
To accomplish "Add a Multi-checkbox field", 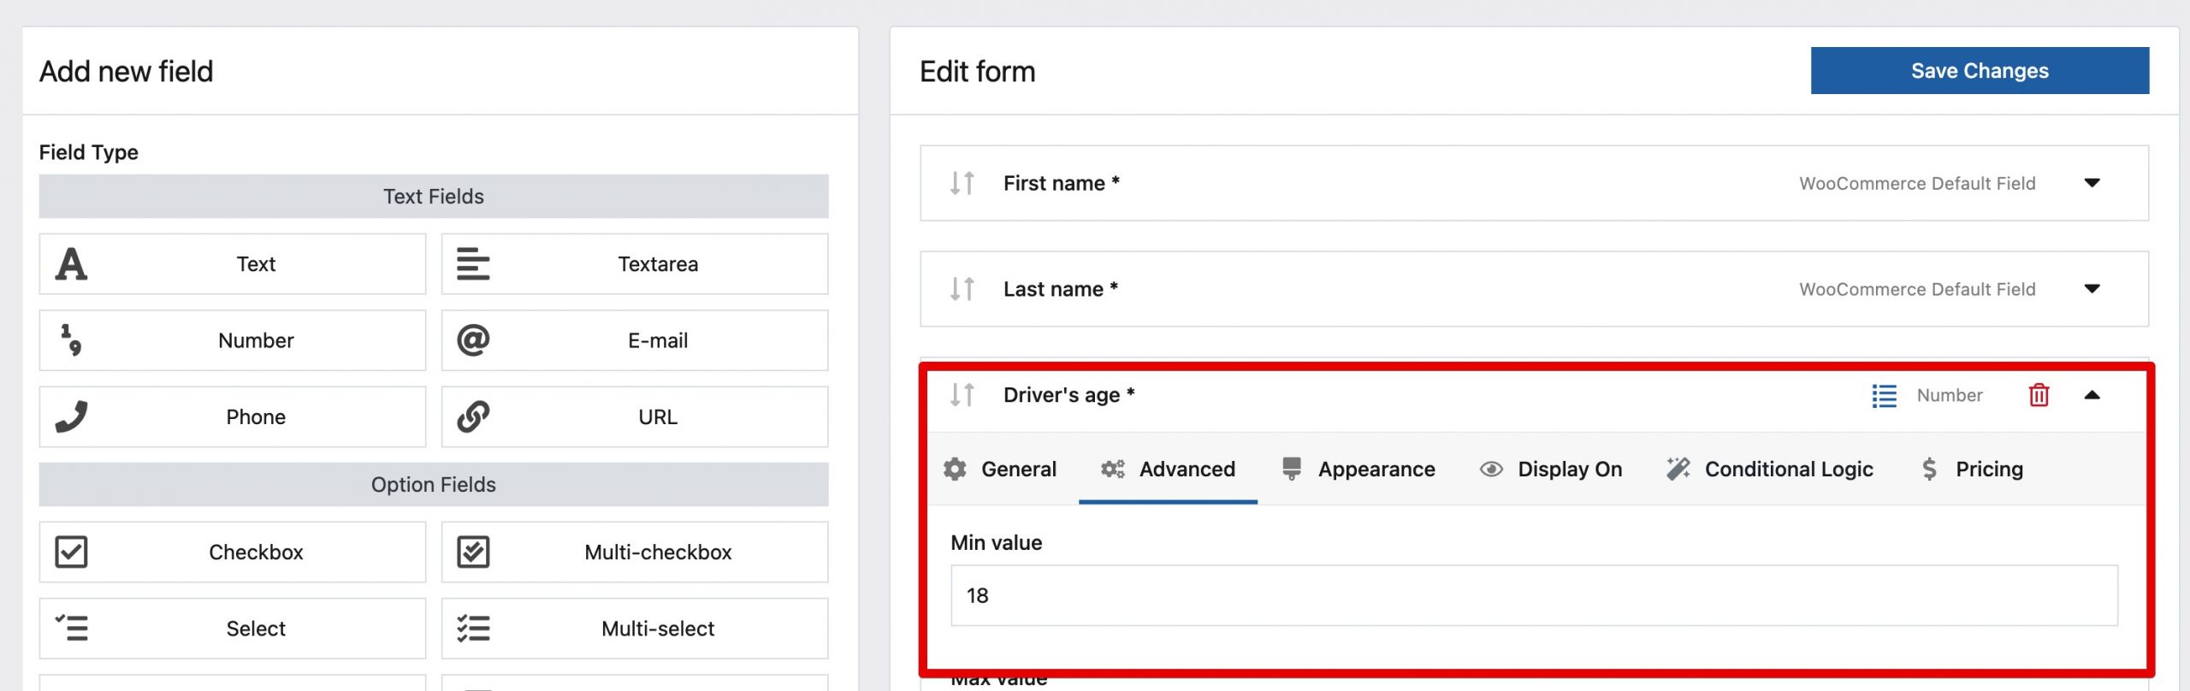I will 635,552.
